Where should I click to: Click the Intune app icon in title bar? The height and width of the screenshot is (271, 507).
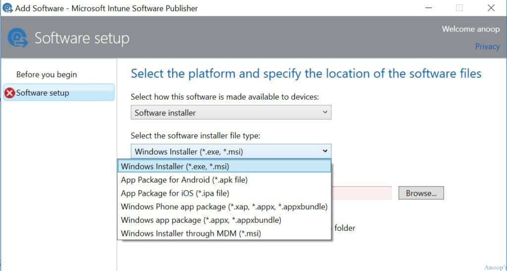pos(7,8)
